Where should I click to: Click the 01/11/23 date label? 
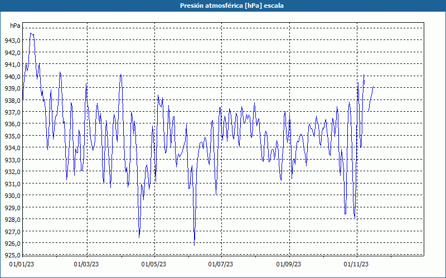click(356, 265)
